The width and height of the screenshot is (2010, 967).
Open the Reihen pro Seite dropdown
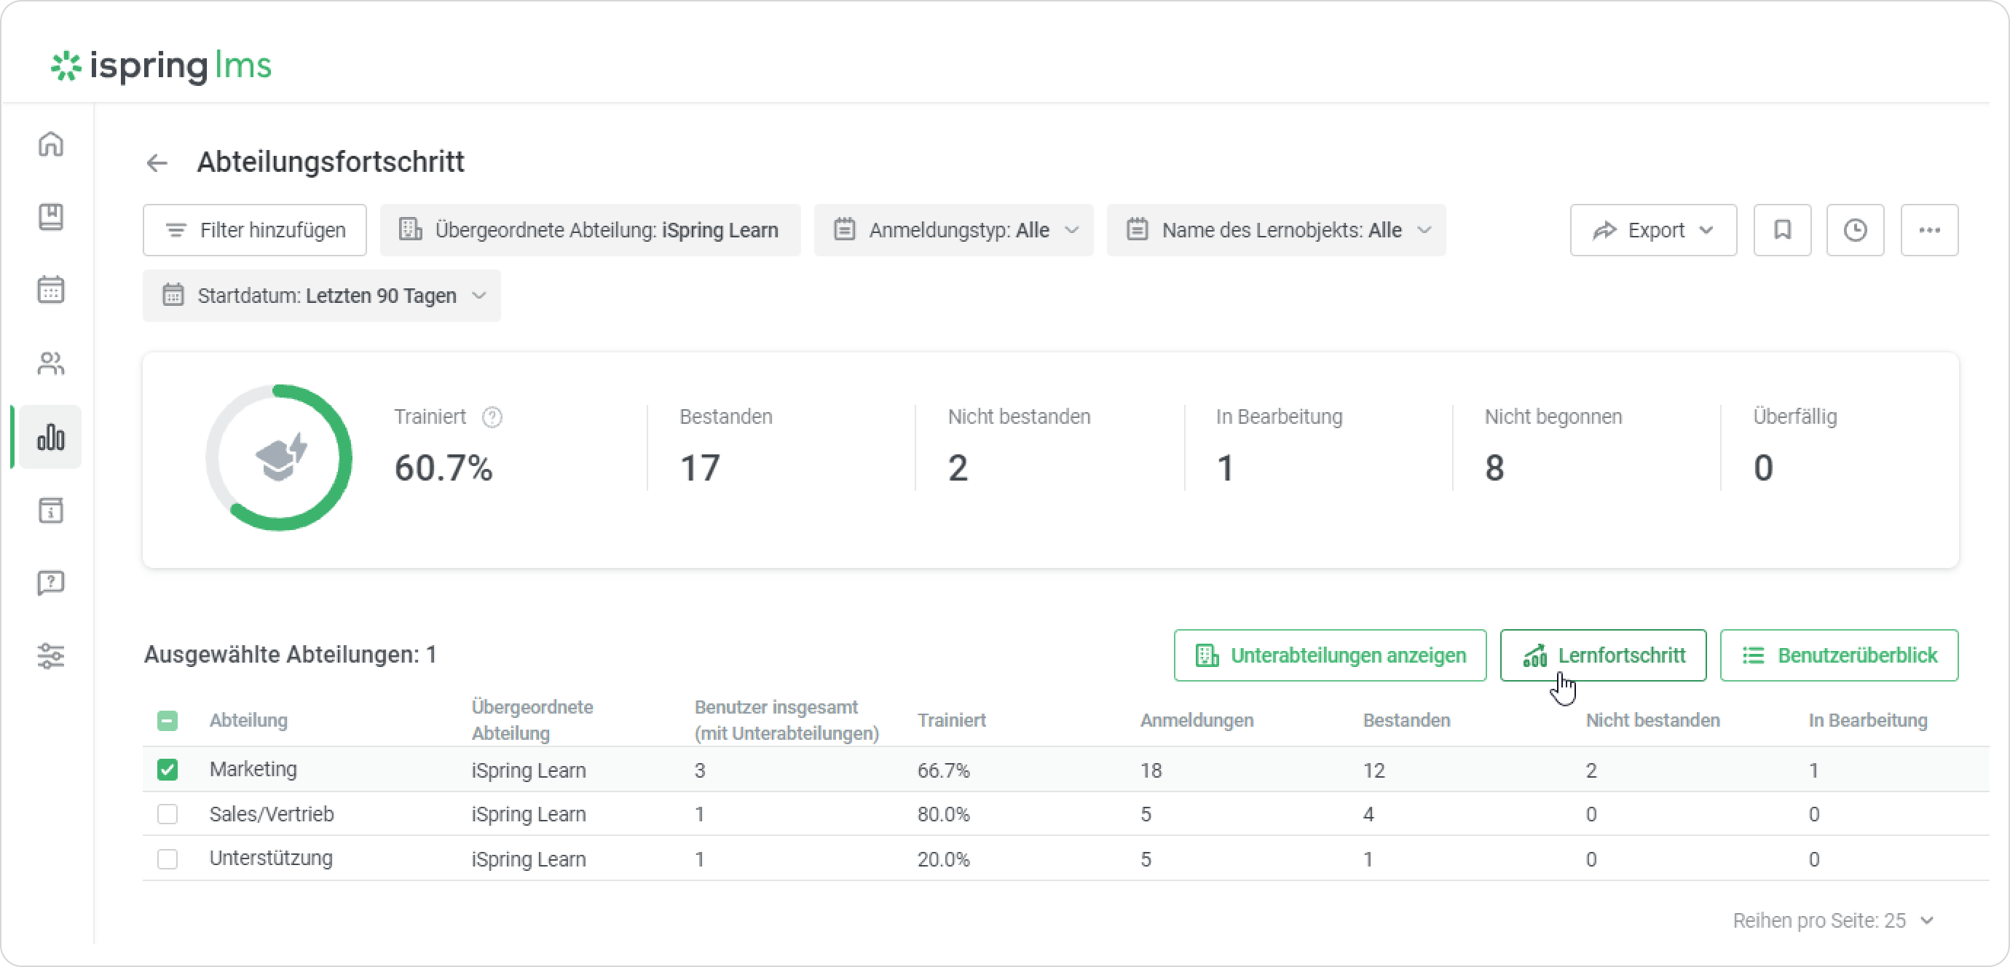pos(1833,921)
